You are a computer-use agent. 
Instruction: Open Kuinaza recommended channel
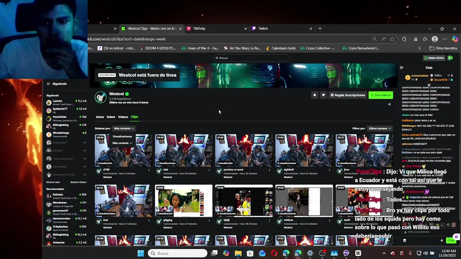coord(66,196)
